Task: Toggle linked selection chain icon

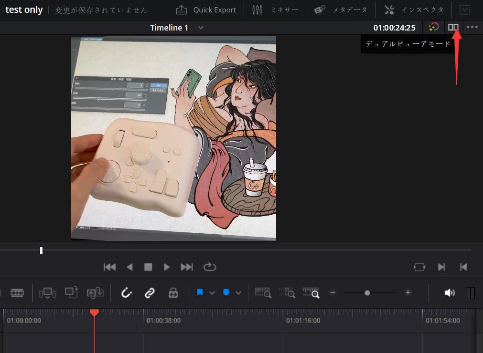Action: pos(150,293)
